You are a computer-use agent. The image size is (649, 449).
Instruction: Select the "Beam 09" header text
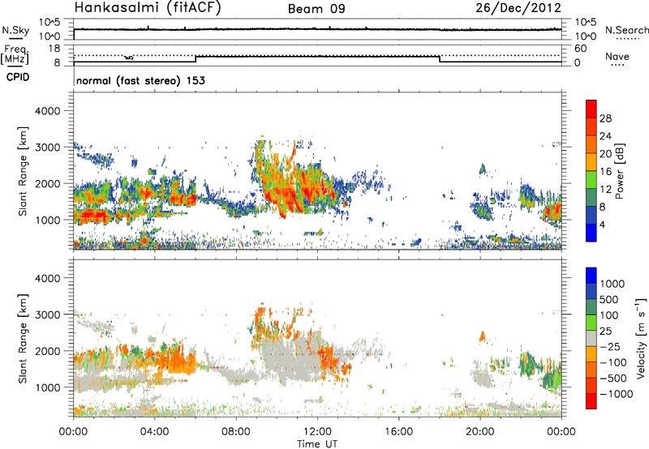point(316,9)
